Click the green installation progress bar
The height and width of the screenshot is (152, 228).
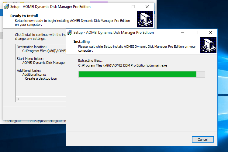click(x=142, y=74)
